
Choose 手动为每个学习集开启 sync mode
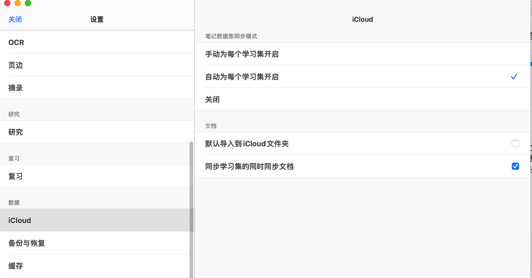point(362,54)
